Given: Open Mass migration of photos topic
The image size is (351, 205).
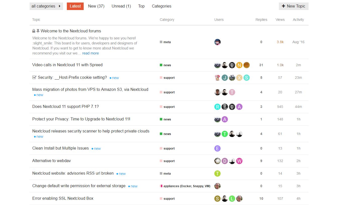Looking at the screenshot, I should pyautogui.click(x=90, y=90).
